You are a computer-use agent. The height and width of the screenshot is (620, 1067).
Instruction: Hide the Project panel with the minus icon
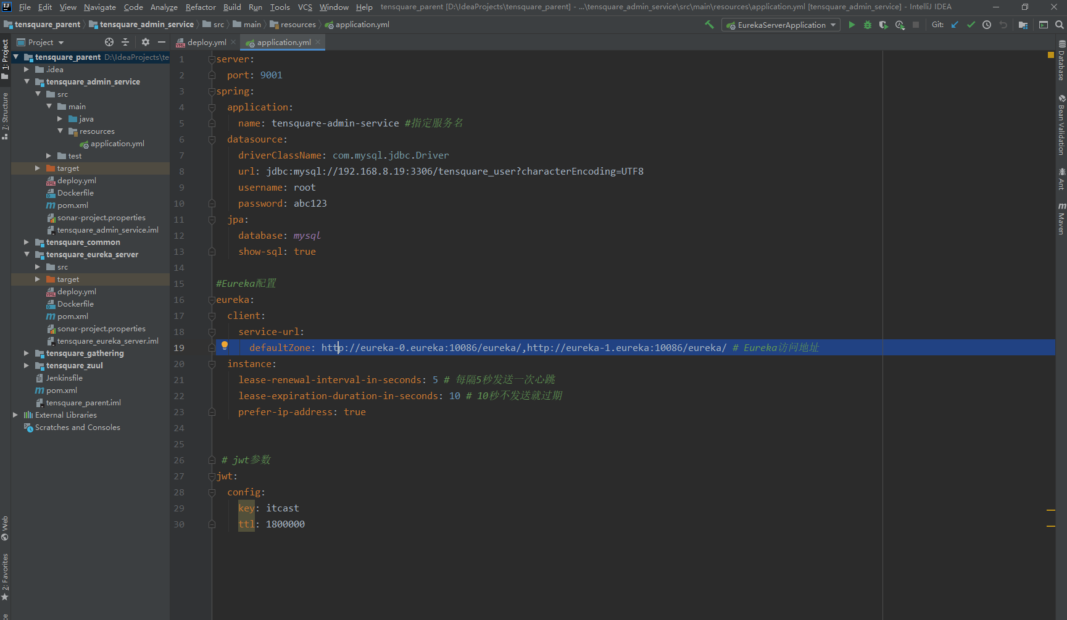pyautogui.click(x=162, y=42)
